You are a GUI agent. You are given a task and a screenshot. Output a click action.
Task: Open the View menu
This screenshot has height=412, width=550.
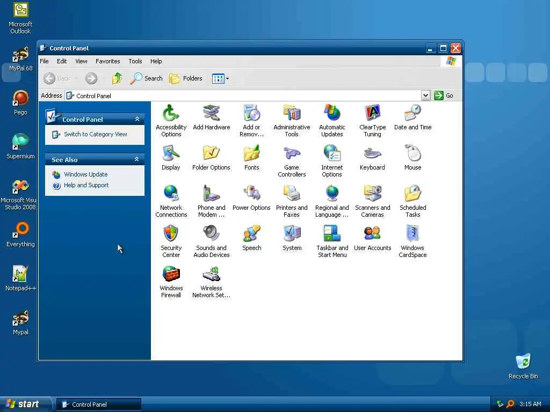[x=81, y=61]
